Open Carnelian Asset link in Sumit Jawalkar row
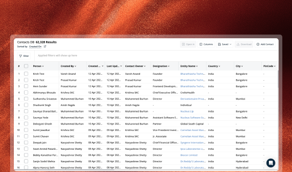This screenshot has height=172, width=292. pyautogui.click(x=193, y=130)
